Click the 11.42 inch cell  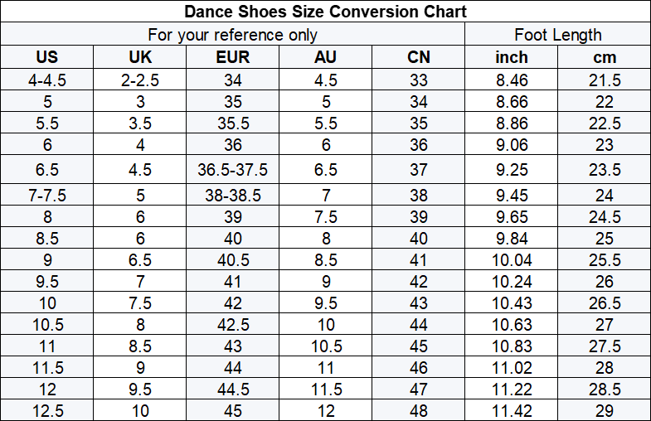[x=512, y=411]
